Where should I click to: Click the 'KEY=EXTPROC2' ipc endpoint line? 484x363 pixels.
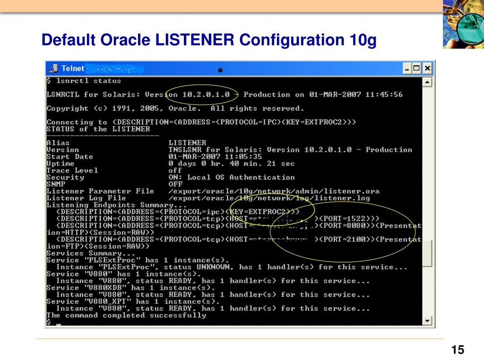point(178,212)
